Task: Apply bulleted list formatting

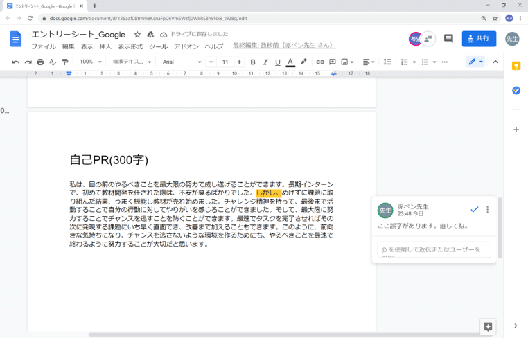Action: click(x=425, y=62)
